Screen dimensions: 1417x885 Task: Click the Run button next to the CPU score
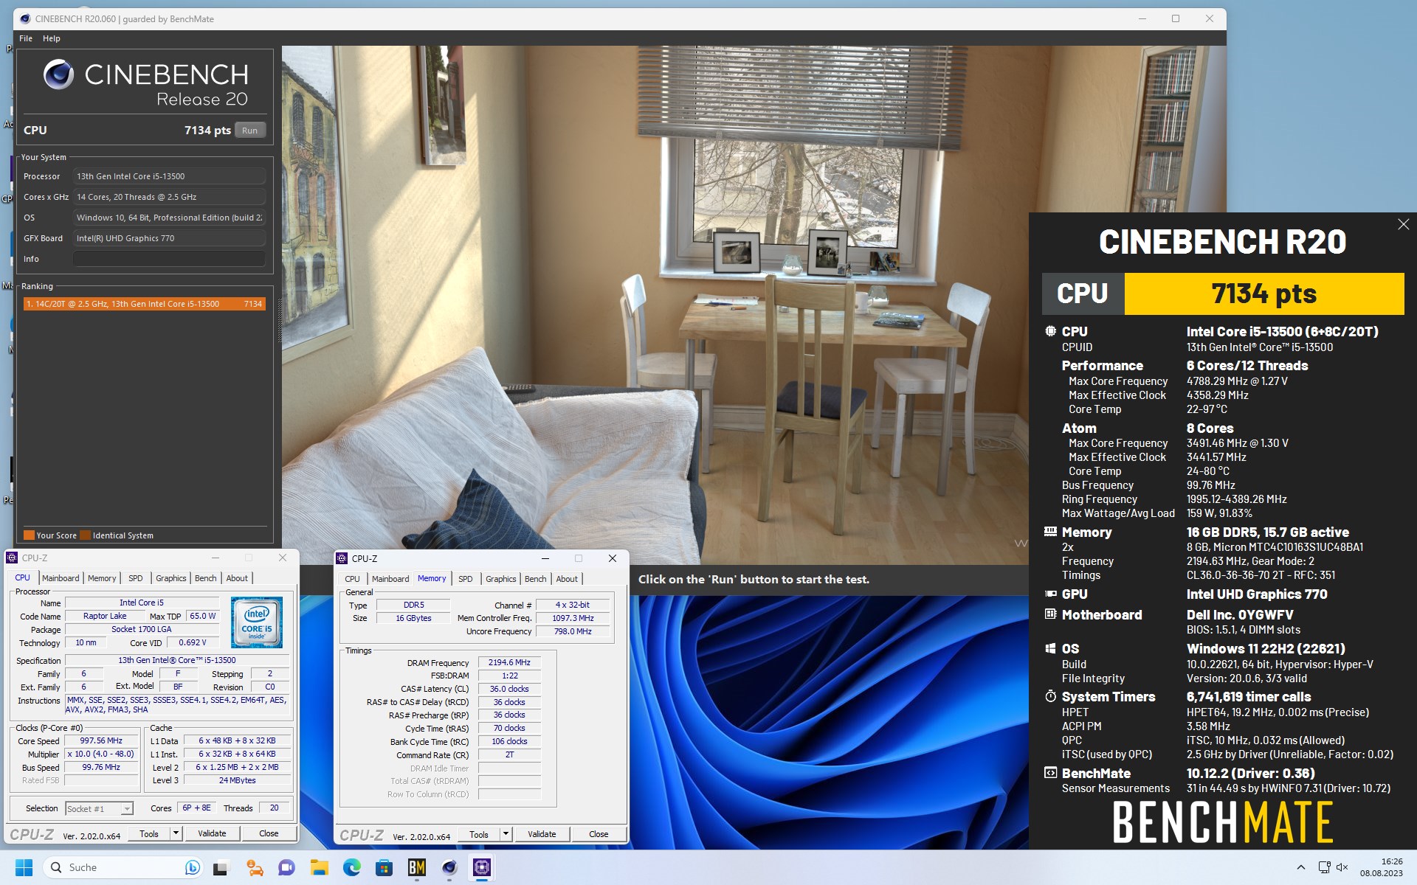(x=250, y=131)
